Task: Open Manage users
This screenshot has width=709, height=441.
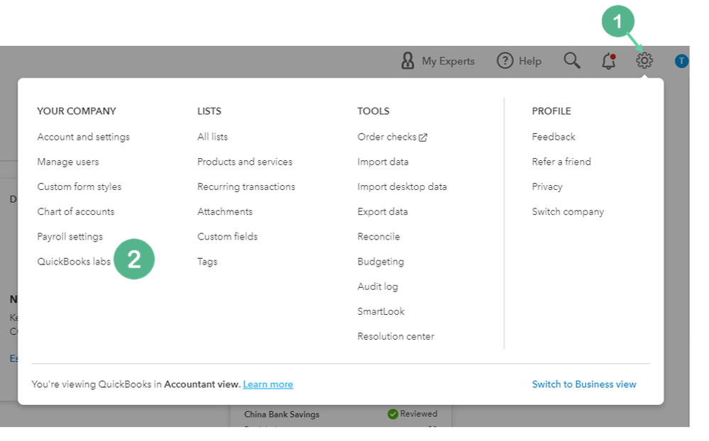Action: [68, 162]
